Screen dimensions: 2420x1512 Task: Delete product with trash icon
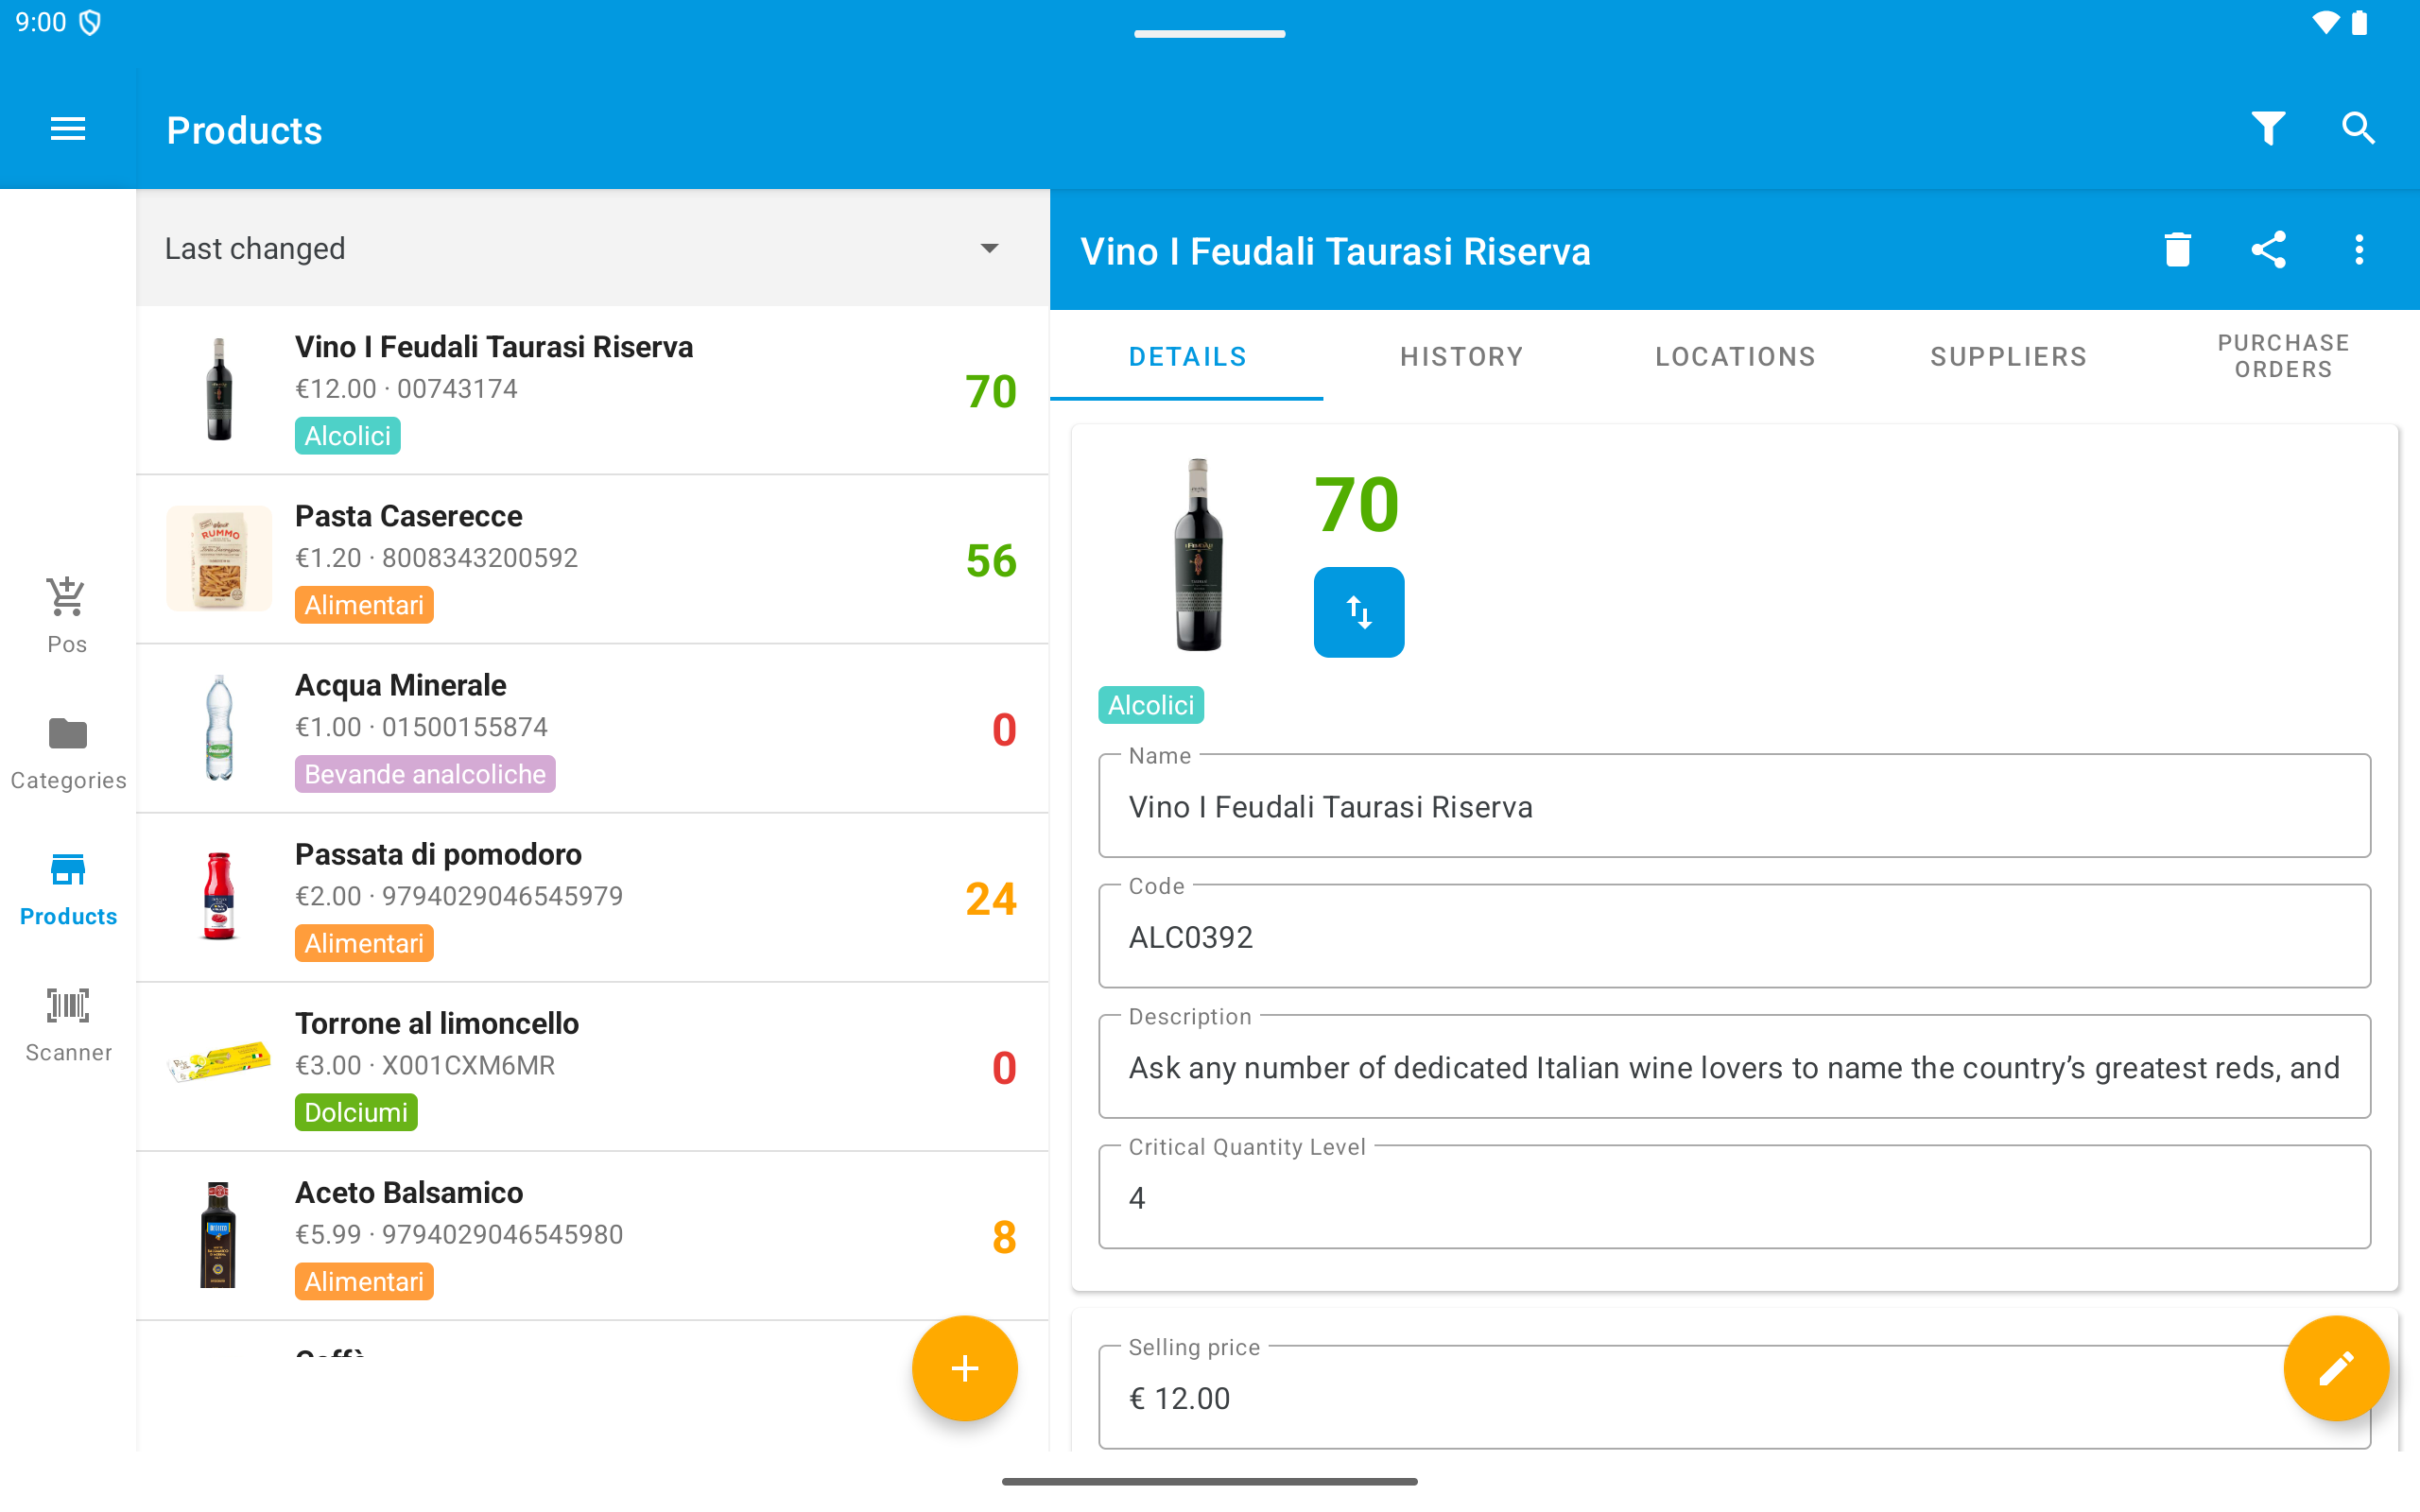pos(2177,250)
